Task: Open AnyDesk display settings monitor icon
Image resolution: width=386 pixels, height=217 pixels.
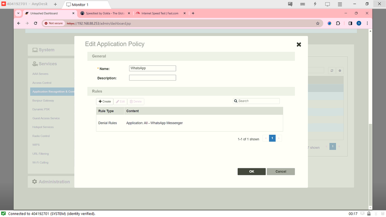Action: (327, 4)
